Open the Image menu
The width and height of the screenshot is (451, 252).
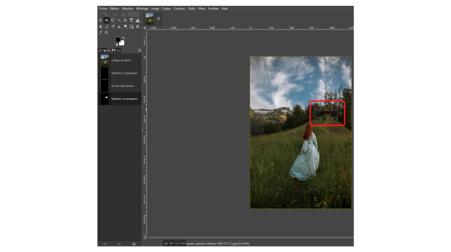(155, 9)
